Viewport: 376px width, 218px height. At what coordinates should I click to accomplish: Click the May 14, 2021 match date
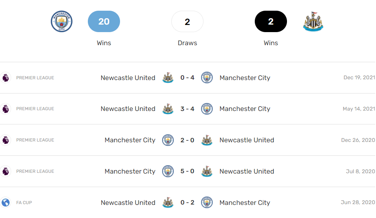click(359, 109)
